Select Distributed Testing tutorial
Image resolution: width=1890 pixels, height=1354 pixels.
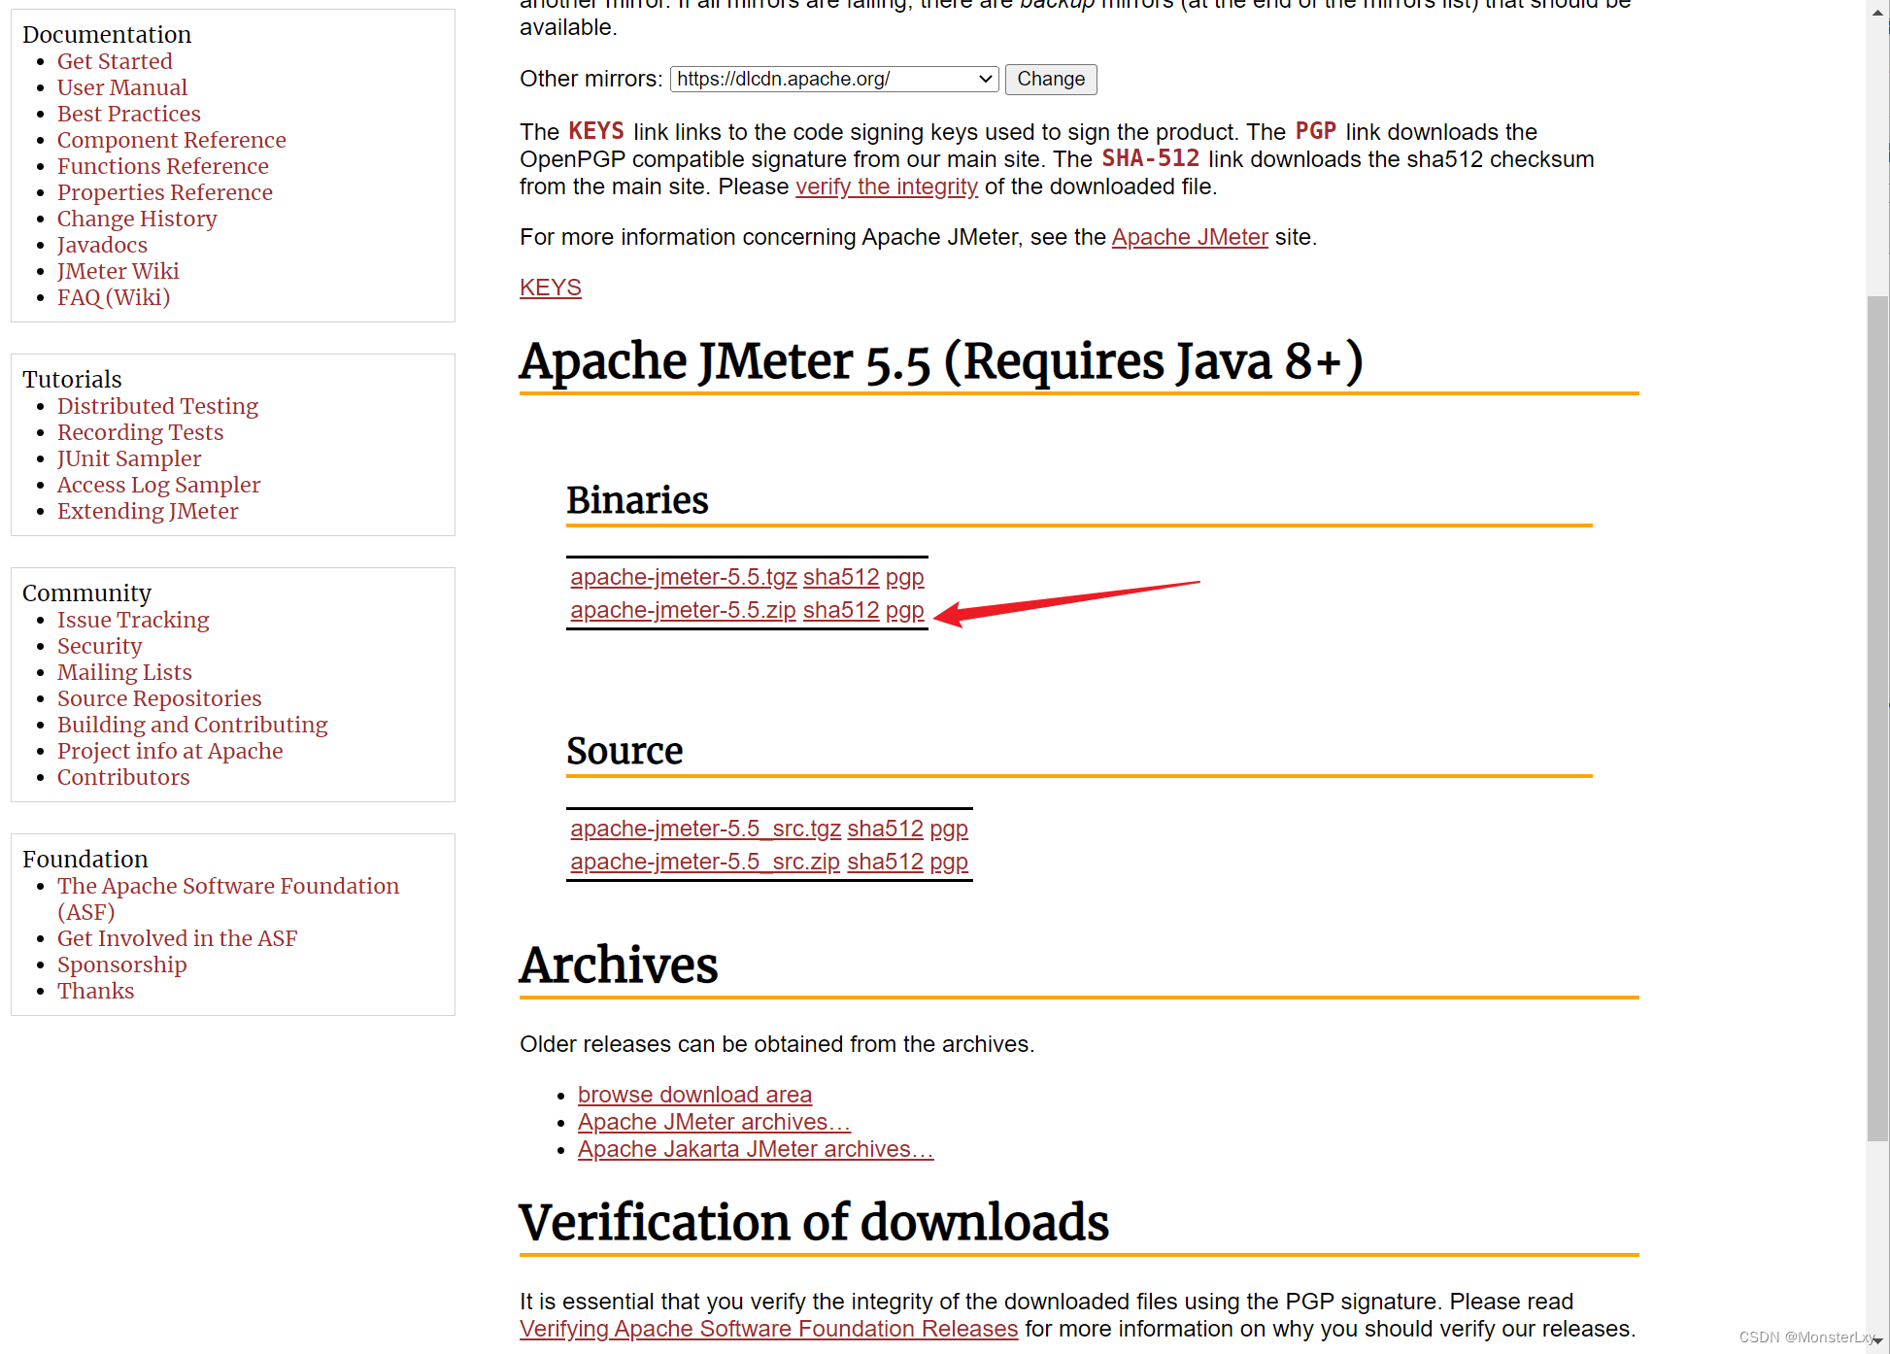pos(157,406)
